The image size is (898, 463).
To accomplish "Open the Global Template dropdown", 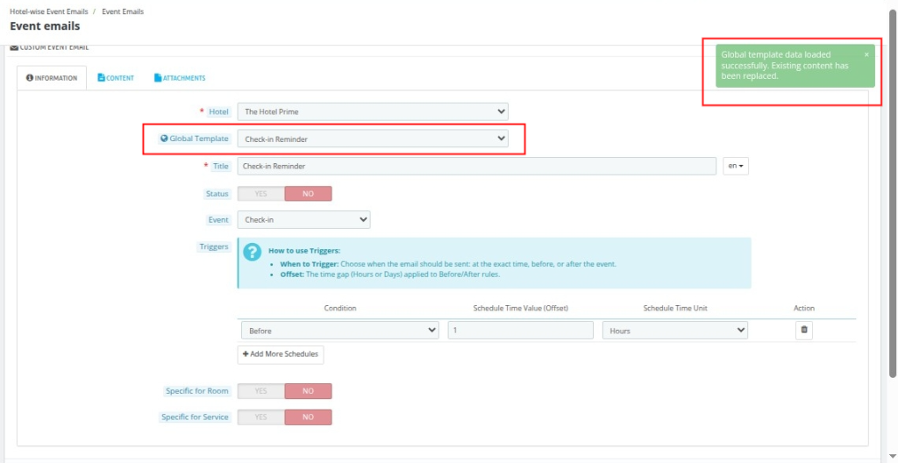I will point(372,139).
